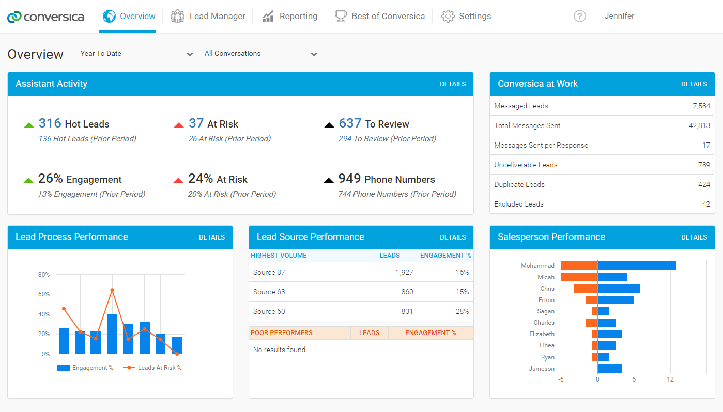The width and height of the screenshot is (723, 412).
Task: Click the Overview globe icon
Action: [109, 16]
